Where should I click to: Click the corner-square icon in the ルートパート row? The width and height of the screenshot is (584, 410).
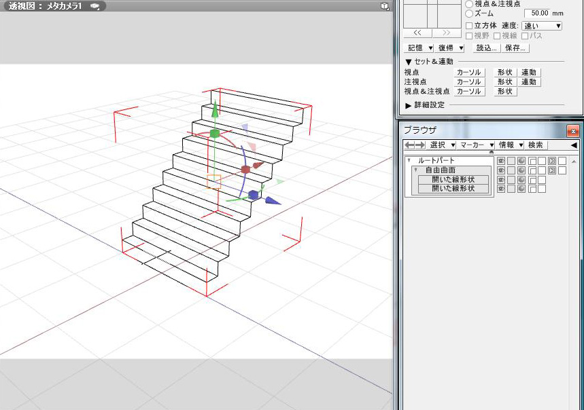[532, 161]
